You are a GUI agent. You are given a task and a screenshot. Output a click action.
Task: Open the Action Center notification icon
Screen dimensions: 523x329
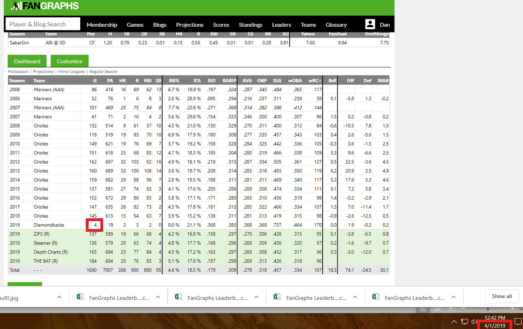518,322
